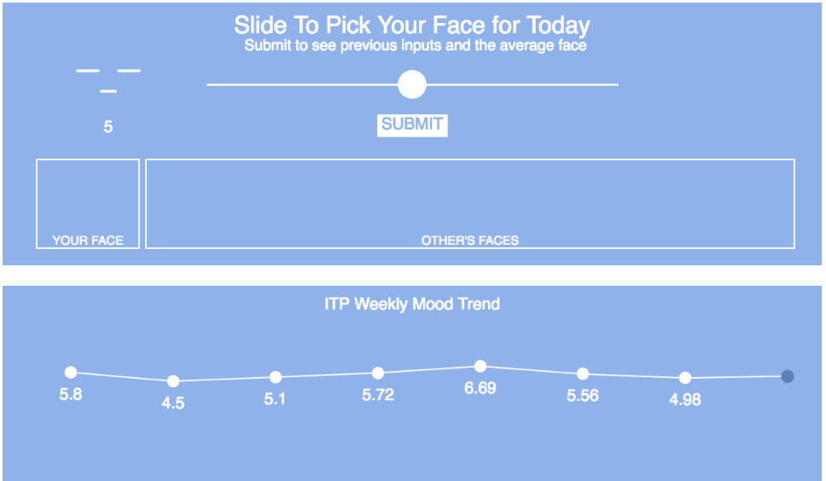Click the slider value number 5
Viewport: 826px width, 481px height.
click(108, 127)
